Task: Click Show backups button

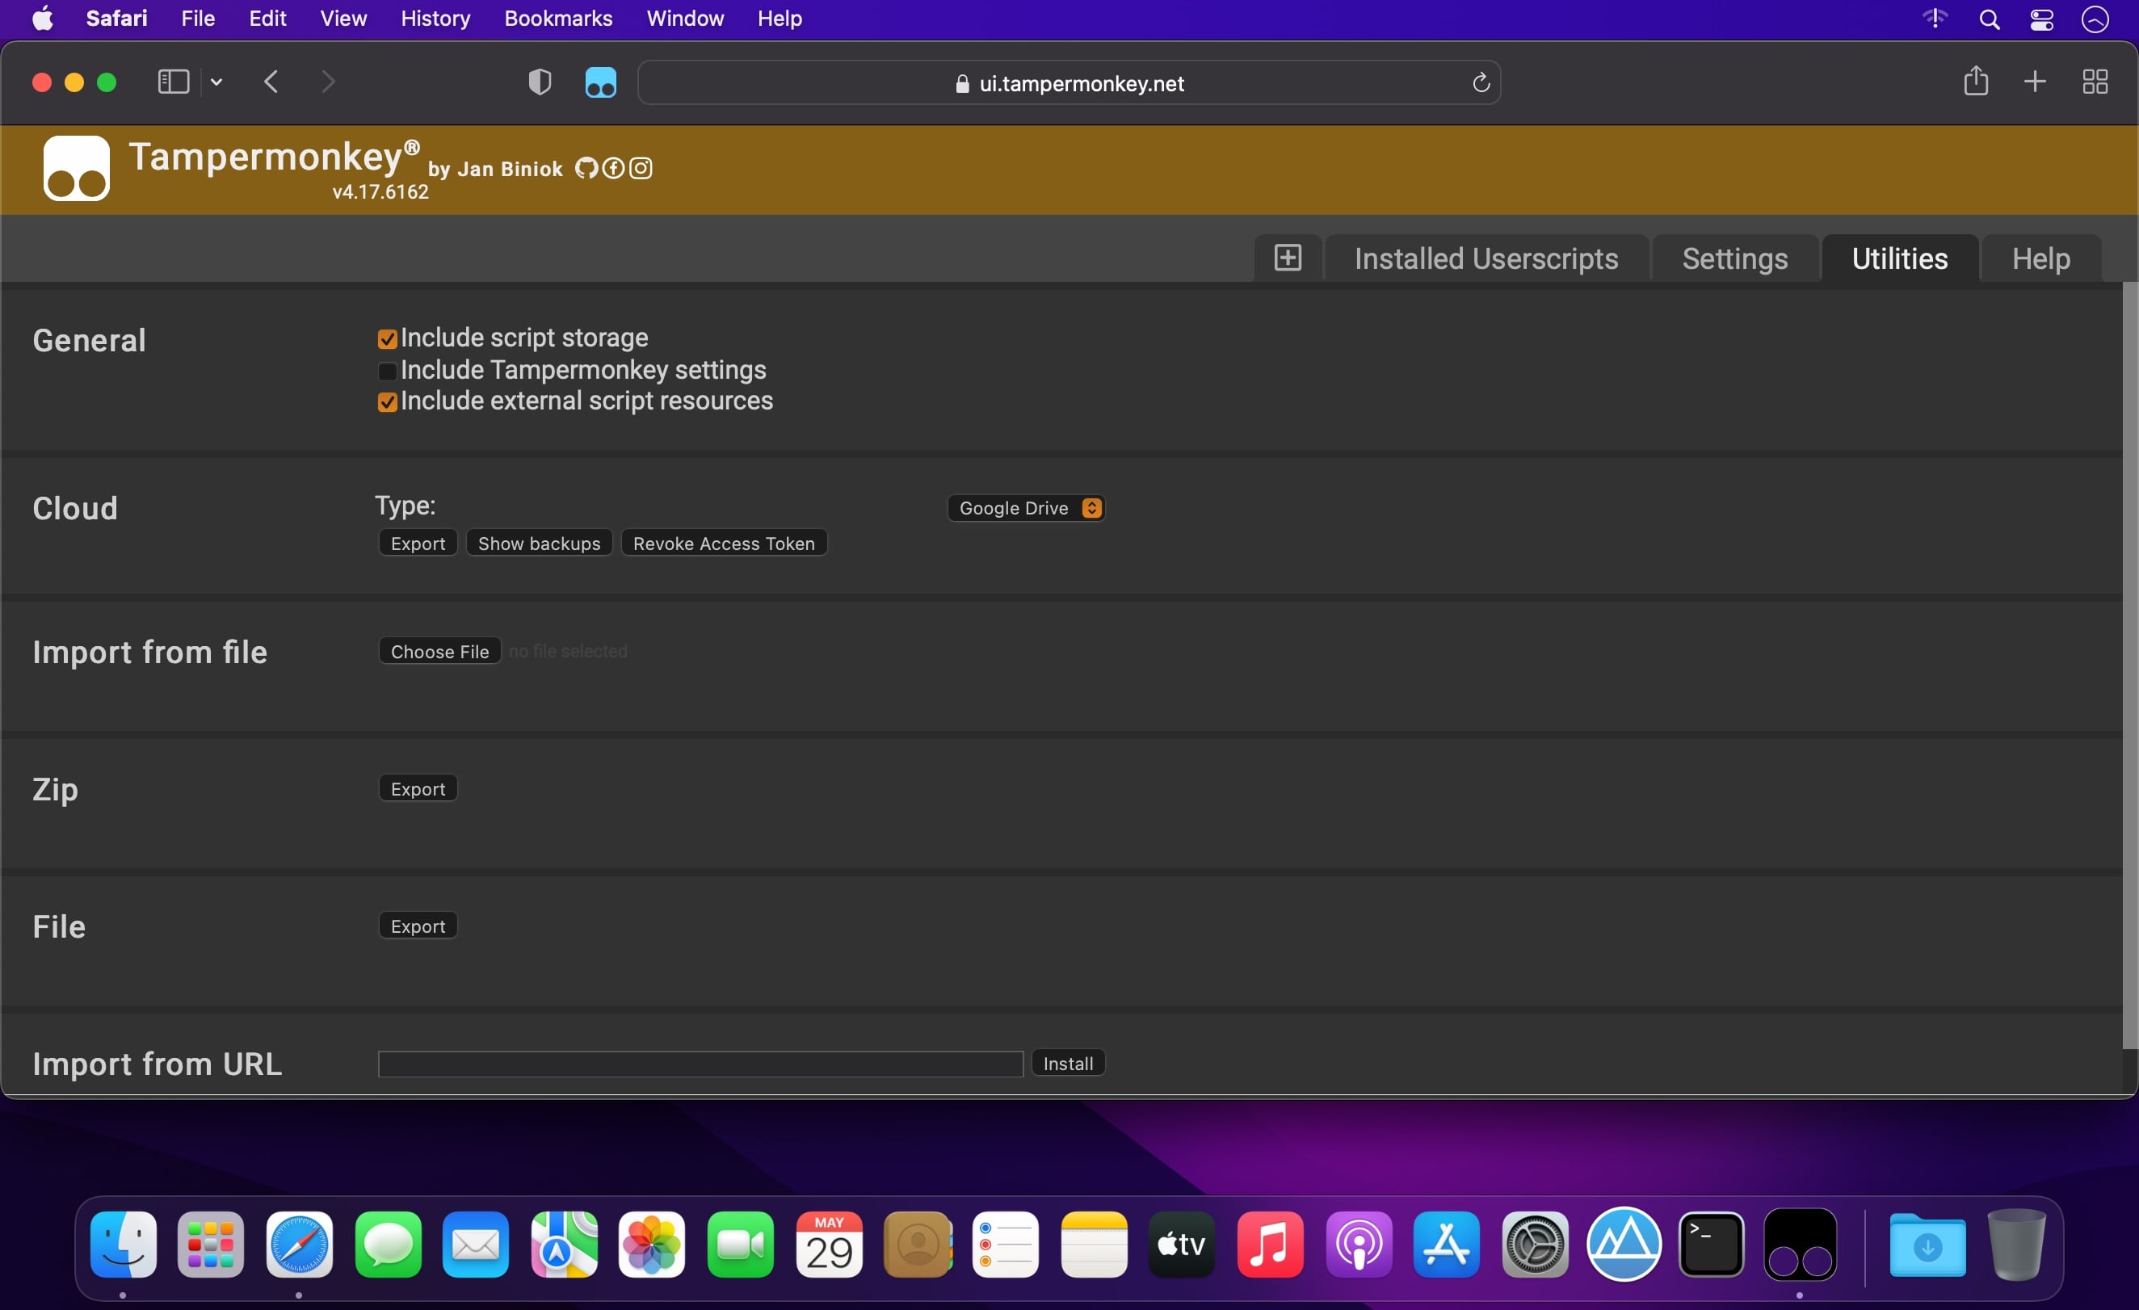Action: (539, 544)
